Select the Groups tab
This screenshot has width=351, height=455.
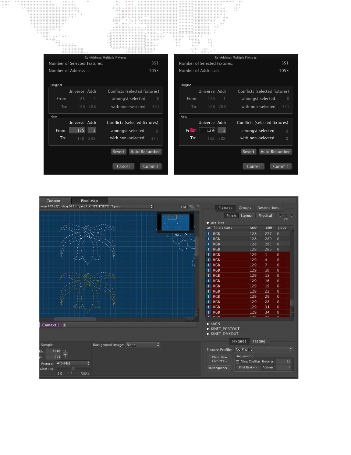pyautogui.click(x=245, y=208)
